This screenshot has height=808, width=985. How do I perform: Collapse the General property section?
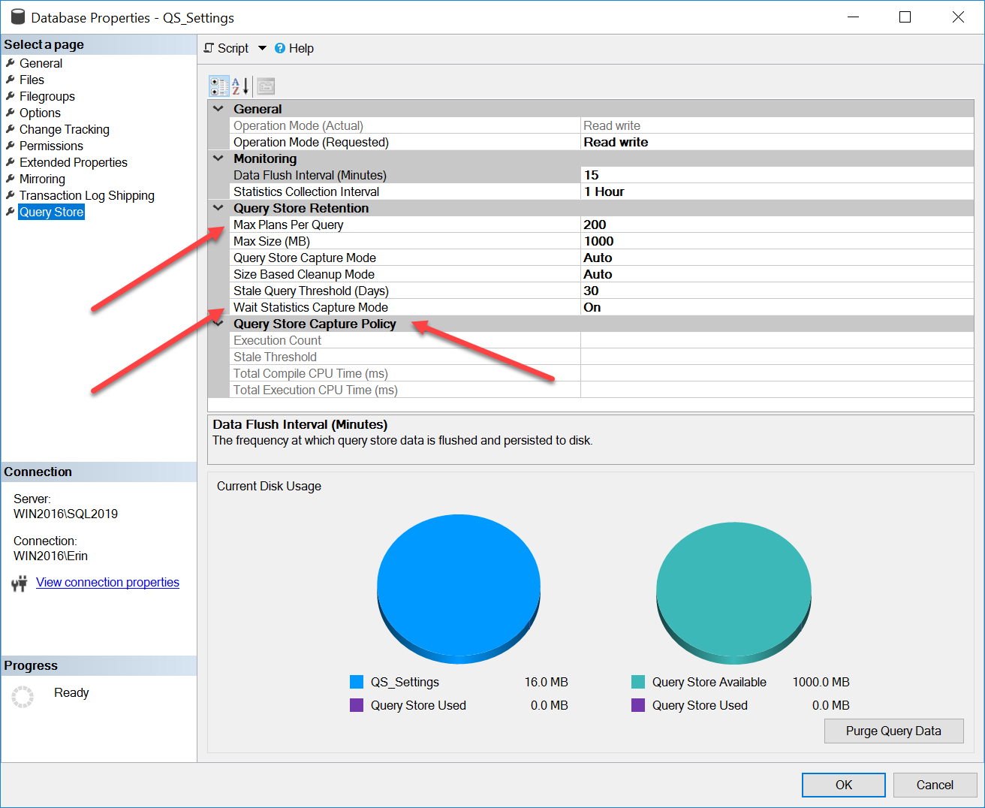point(218,109)
